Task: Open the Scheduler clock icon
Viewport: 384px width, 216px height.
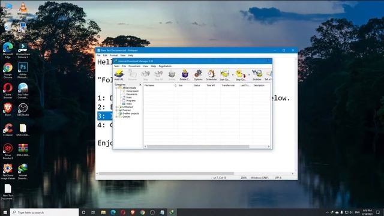Action: (211, 74)
